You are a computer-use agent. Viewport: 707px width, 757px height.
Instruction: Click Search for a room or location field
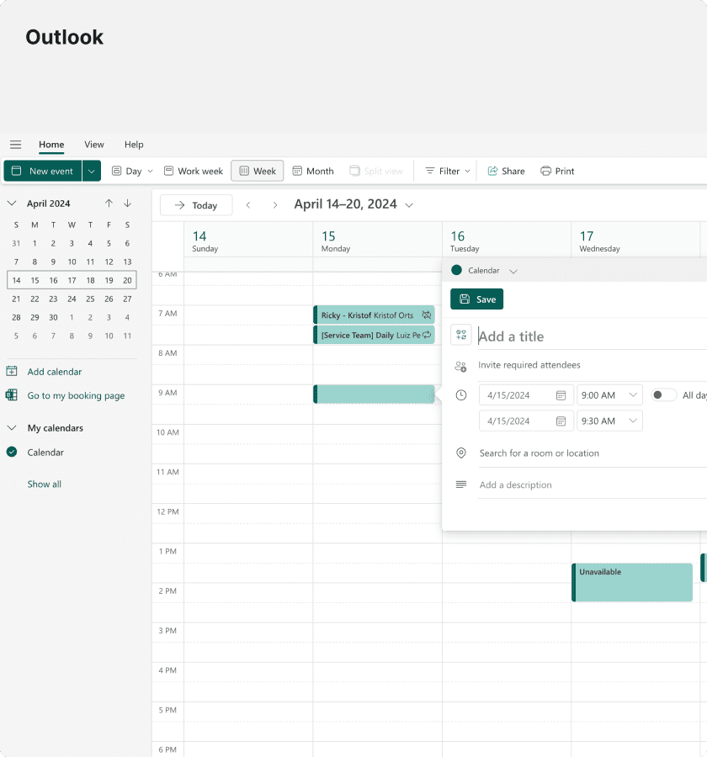[x=592, y=453]
